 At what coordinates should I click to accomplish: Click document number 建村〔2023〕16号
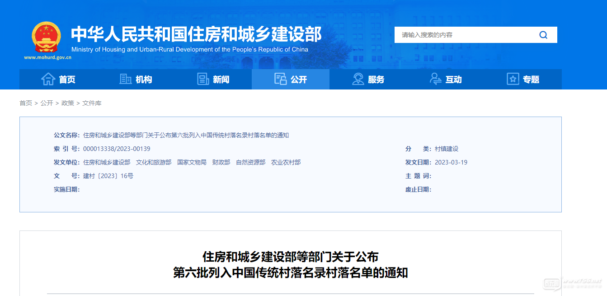(108, 176)
